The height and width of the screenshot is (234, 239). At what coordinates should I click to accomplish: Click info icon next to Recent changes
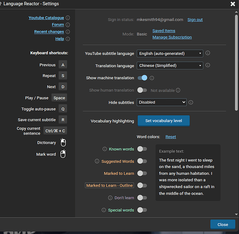(68, 32)
